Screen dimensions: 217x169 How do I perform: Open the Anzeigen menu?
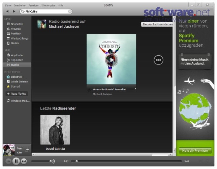click(x=34, y=5)
